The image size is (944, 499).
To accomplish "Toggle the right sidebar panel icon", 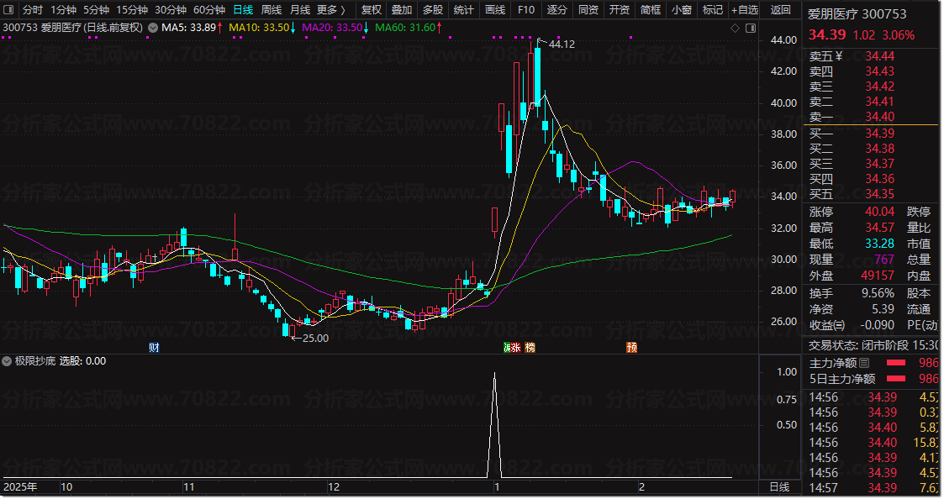I will click(x=749, y=28).
